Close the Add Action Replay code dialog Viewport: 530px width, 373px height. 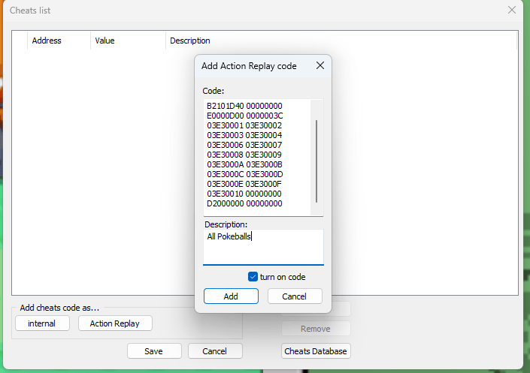click(320, 66)
